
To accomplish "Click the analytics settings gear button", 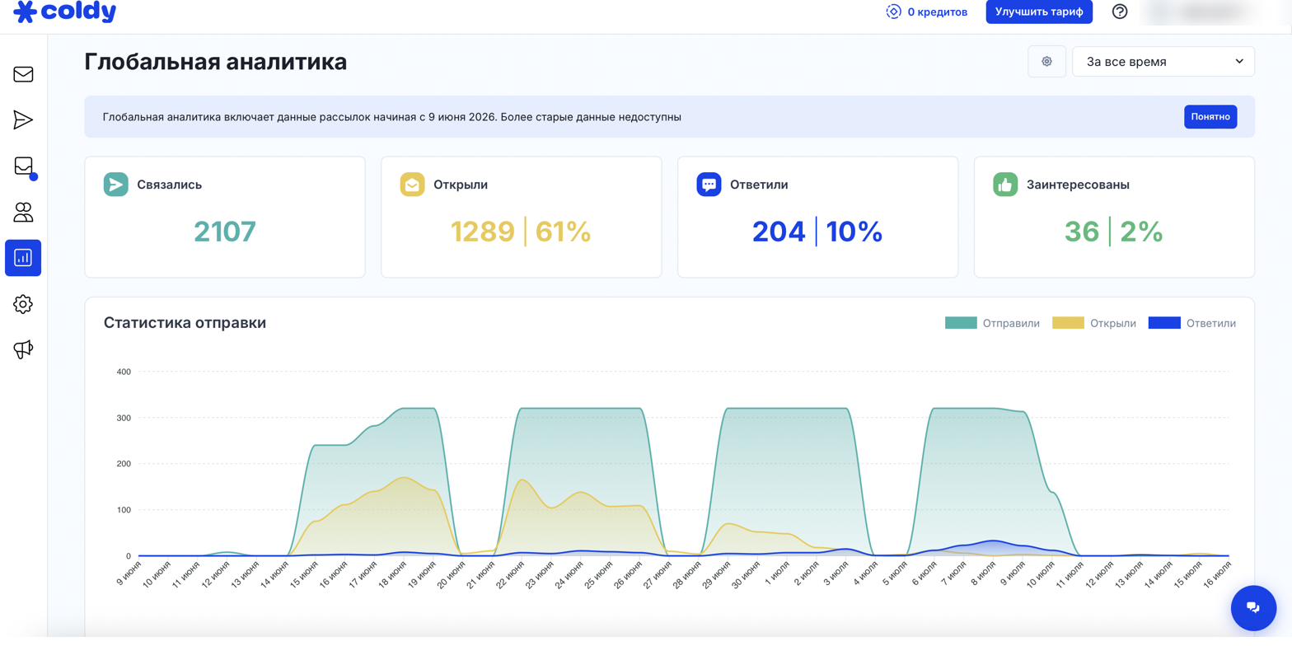I will (1046, 62).
